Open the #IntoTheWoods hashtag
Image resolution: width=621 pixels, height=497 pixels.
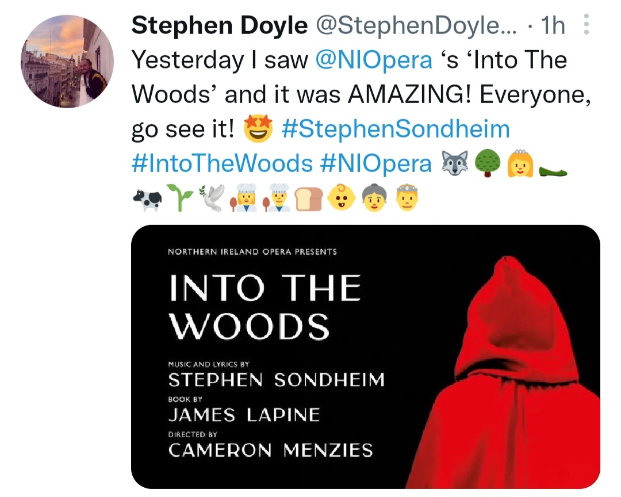point(222,164)
